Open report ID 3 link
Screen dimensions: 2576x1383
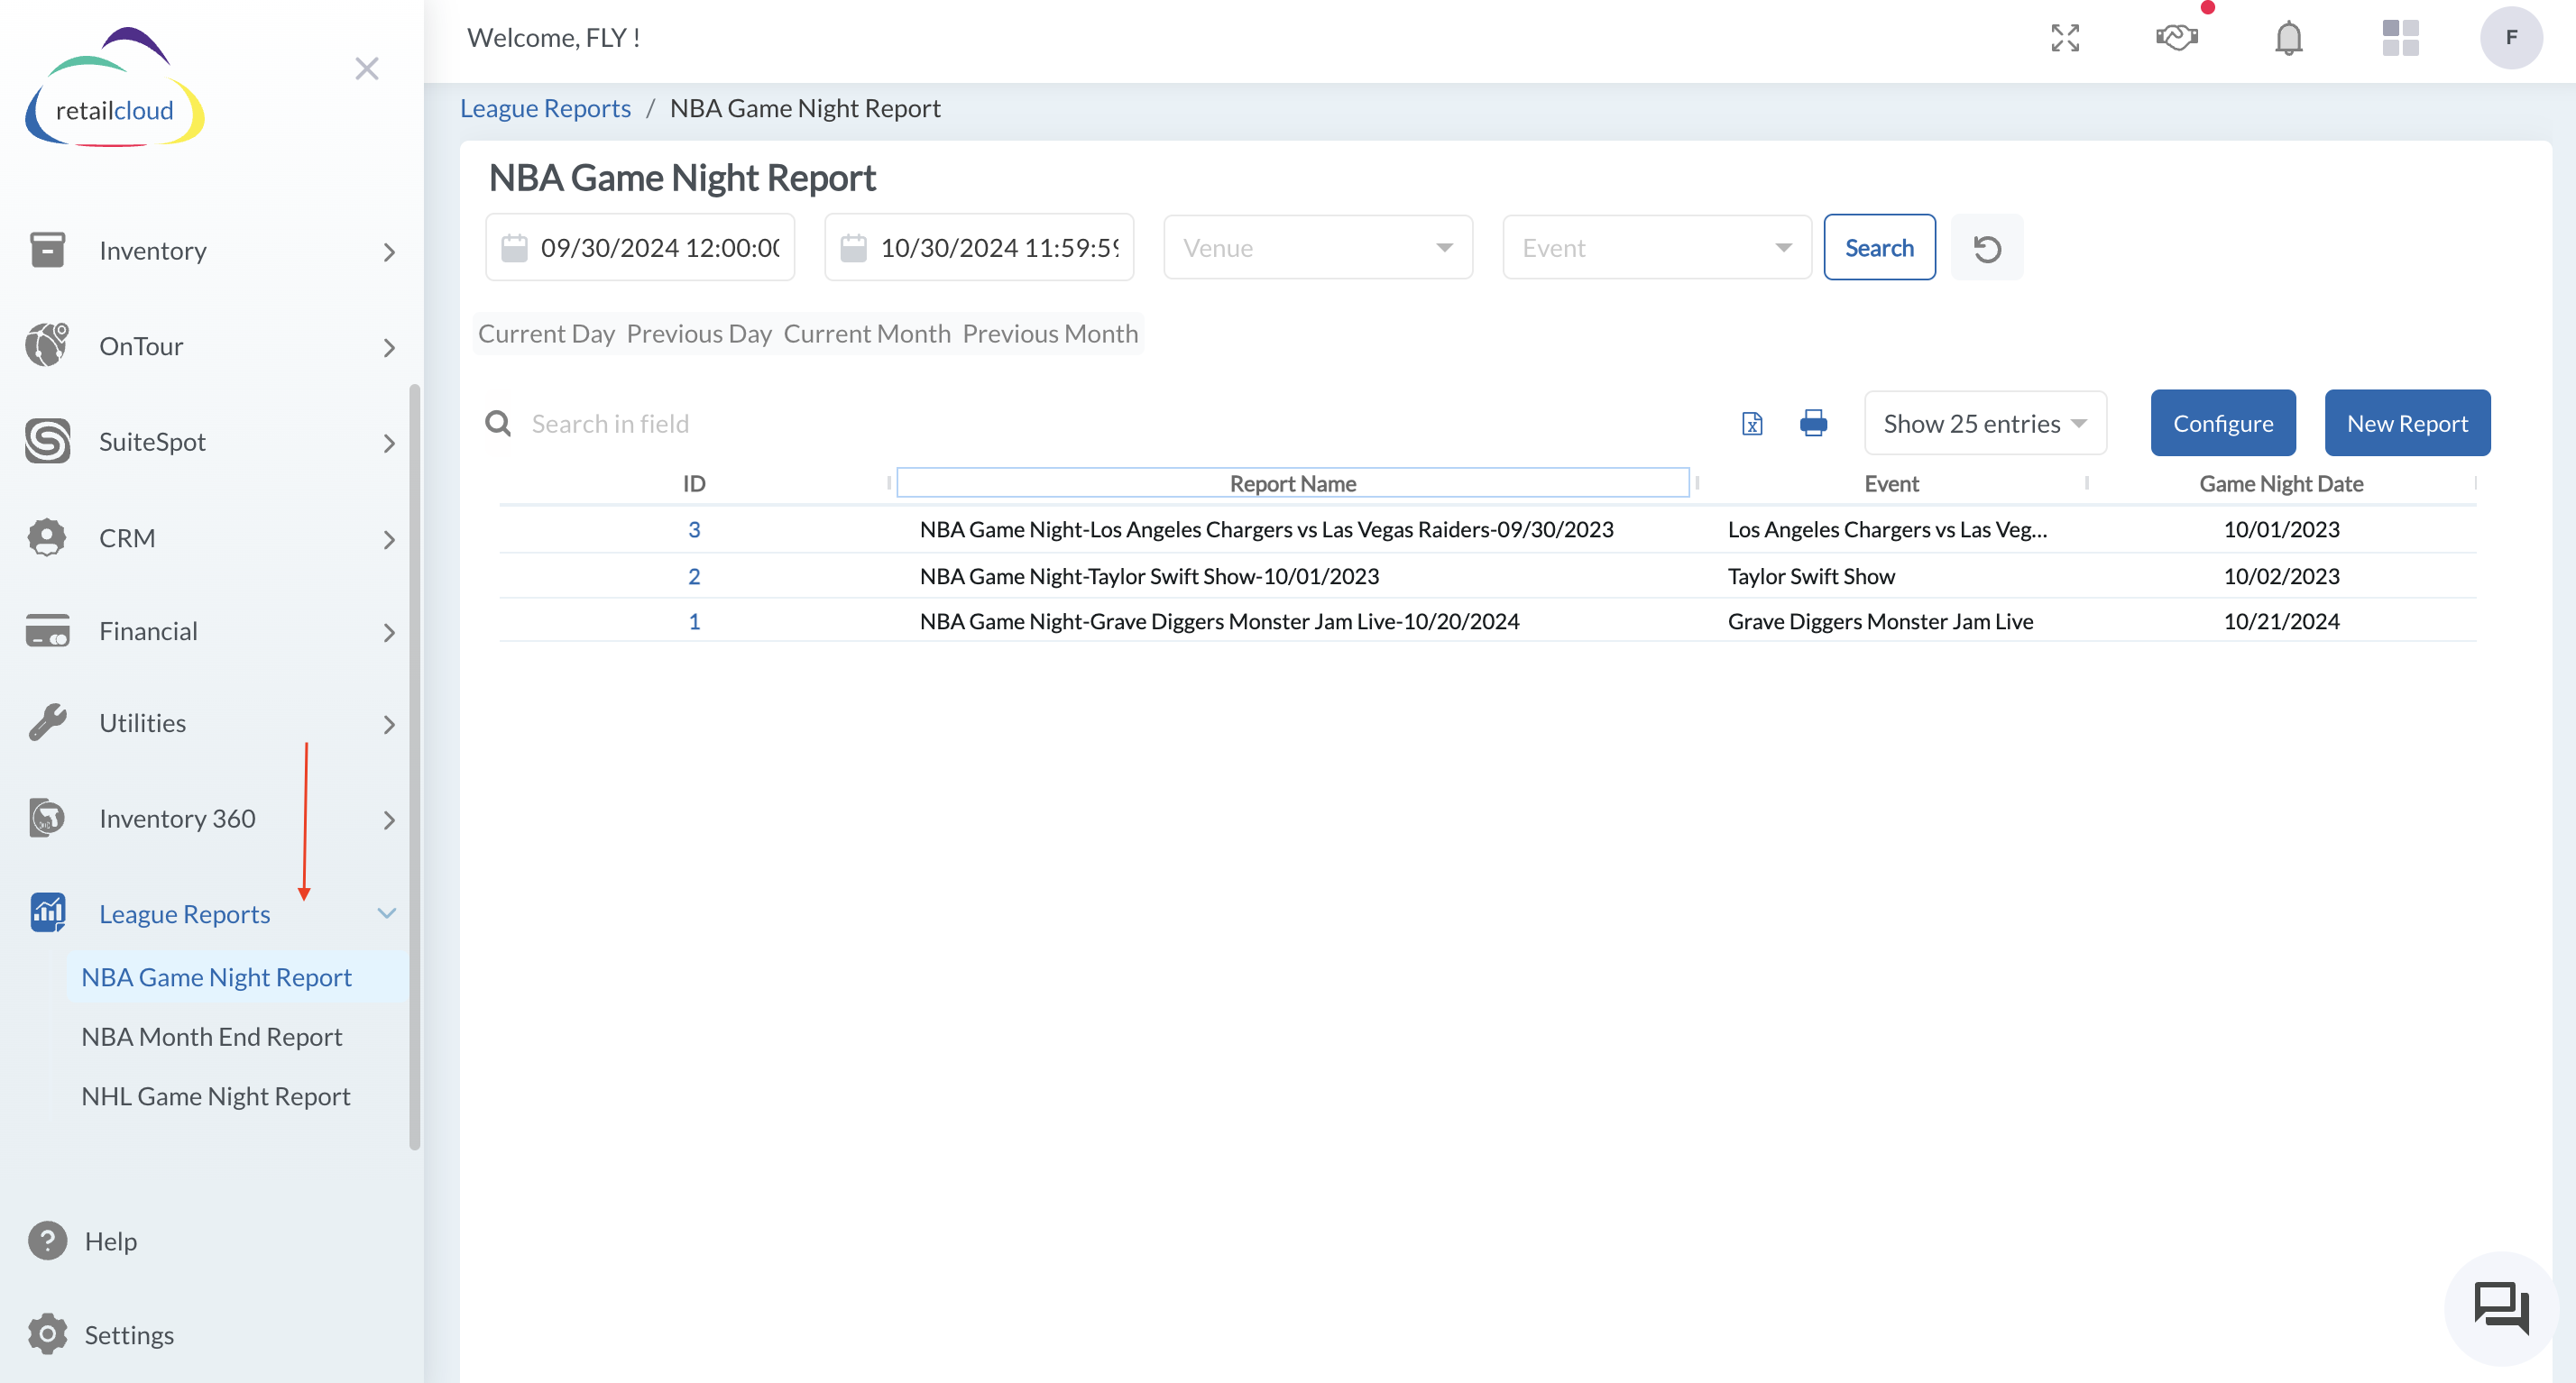(x=694, y=529)
